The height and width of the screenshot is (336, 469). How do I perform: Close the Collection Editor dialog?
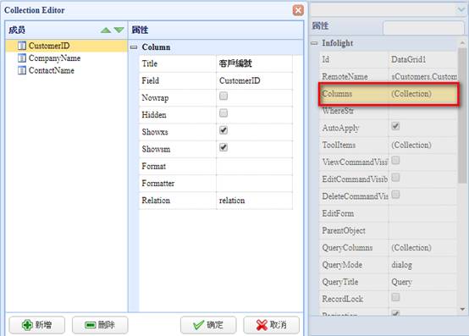pyautogui.click(x=298, y=10)
